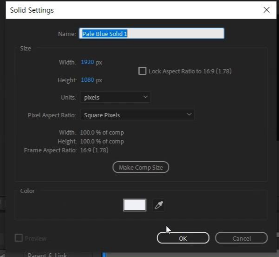Select the Height value 1080
This screenshot has width=279, height=257.
point(87,79)
